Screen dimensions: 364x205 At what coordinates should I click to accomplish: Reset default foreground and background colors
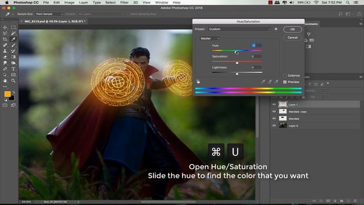pyautogui.click(x=6, y=100)
